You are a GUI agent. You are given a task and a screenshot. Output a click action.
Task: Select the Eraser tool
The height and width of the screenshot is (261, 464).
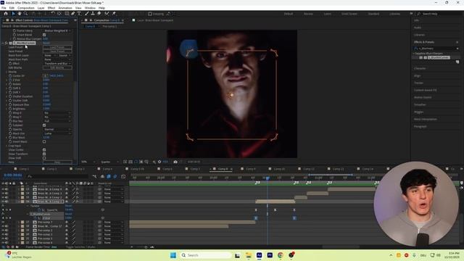click(x=99, y=14)
